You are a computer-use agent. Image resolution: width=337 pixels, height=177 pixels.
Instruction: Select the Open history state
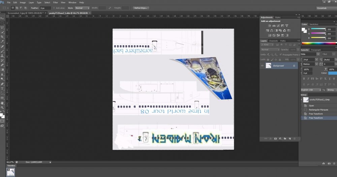point(311,106)
